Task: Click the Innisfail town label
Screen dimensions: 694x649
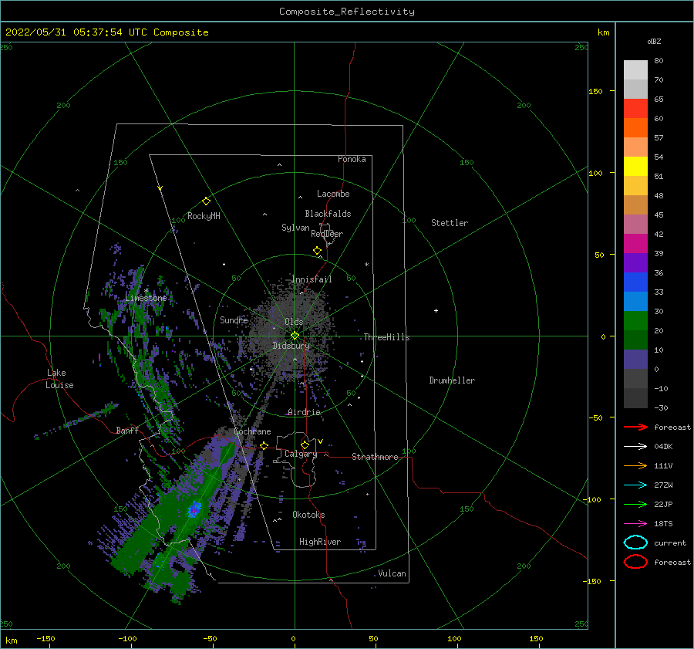Action: 312,279
